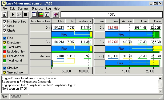Toggle the Size files checkbox

tap(5, 68)
